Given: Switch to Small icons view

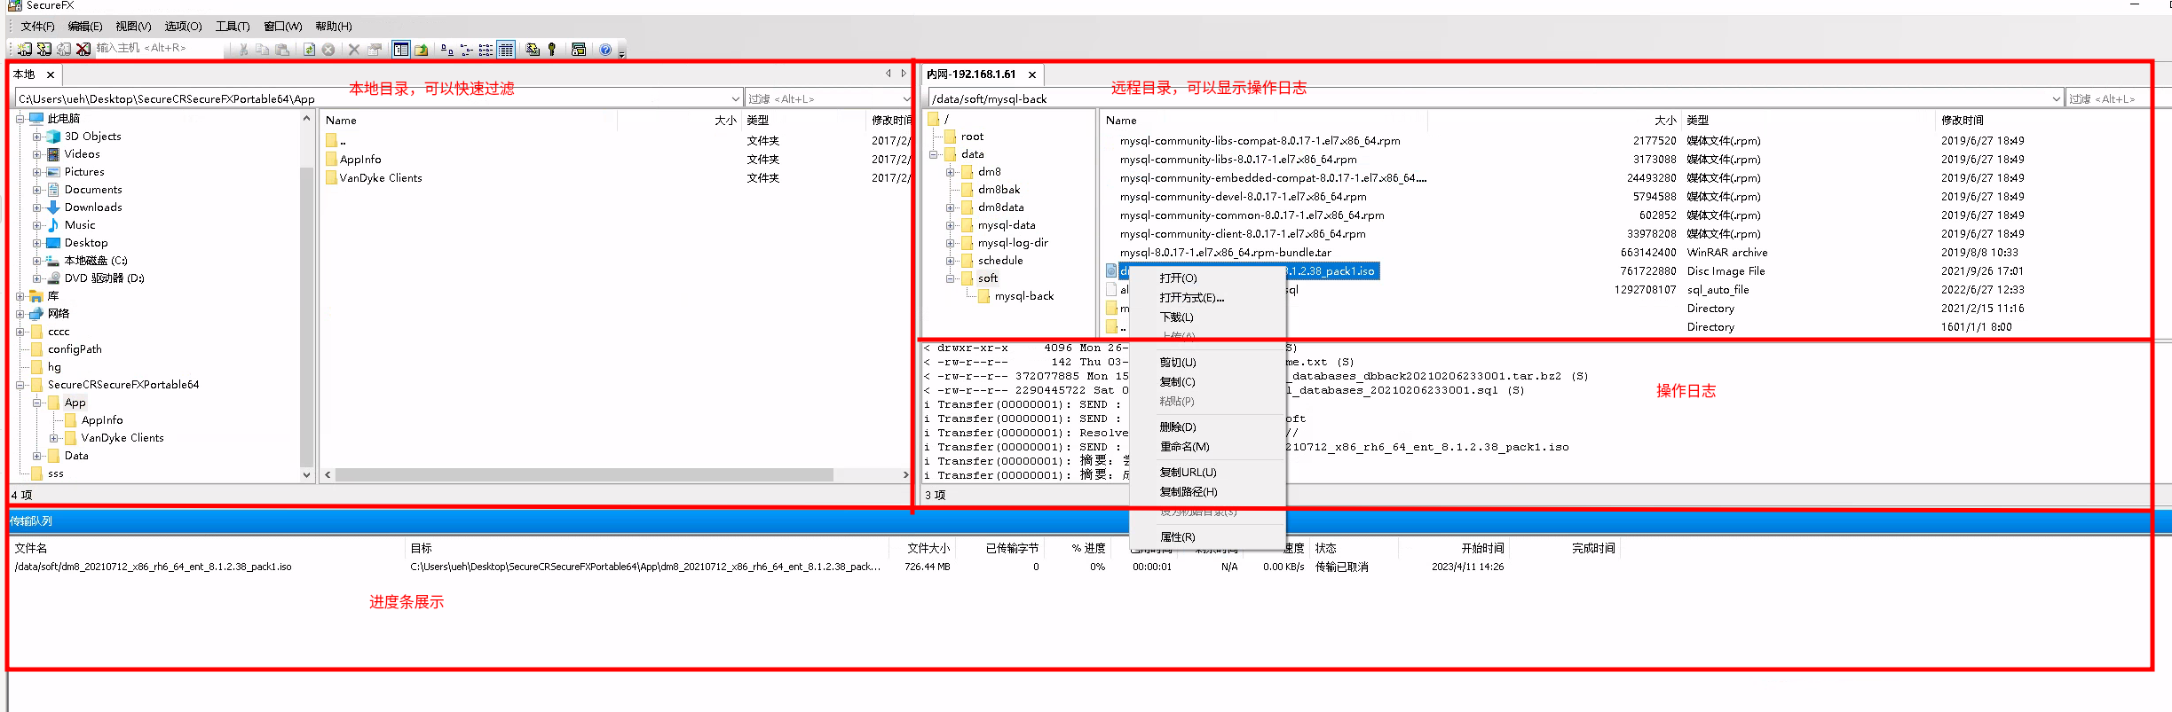Looking at the screenshot, I should [x=467, y=50].
